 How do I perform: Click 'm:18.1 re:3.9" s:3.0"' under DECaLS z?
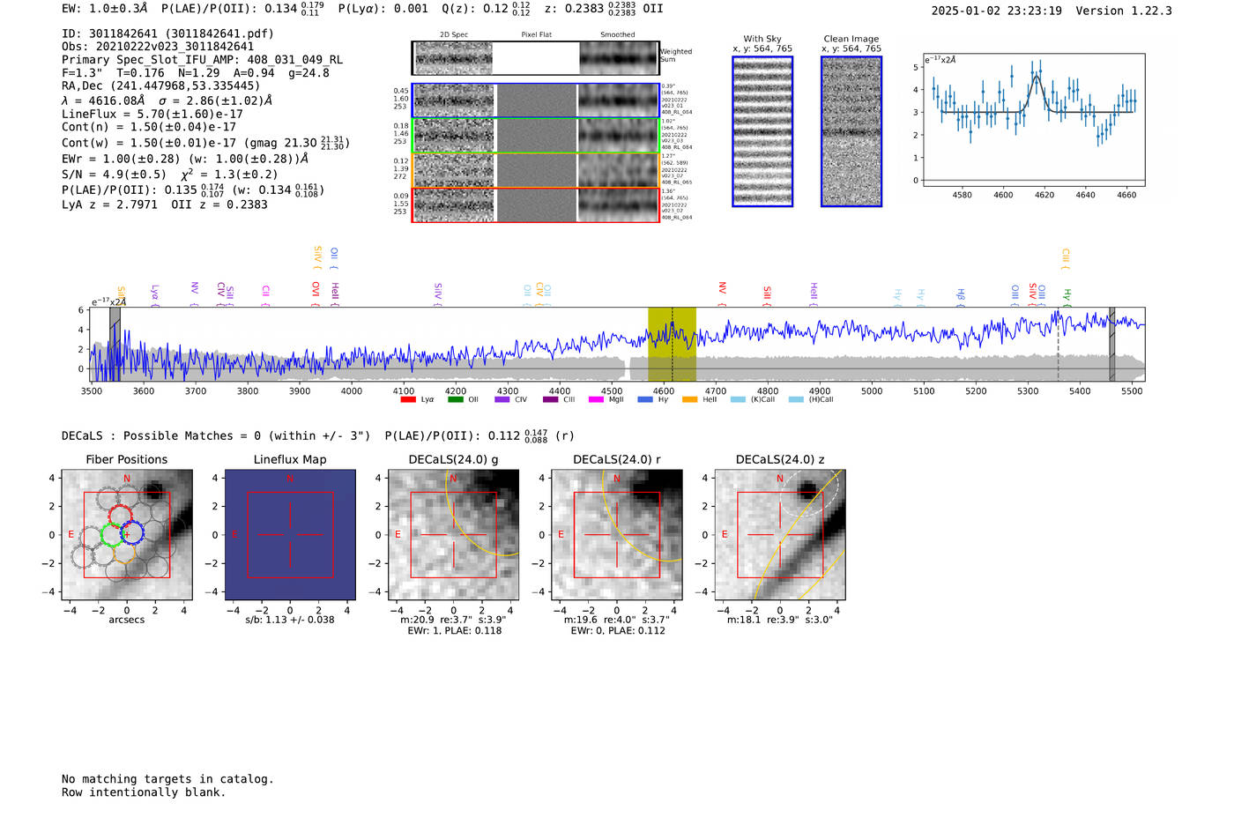tap(780, 620)
